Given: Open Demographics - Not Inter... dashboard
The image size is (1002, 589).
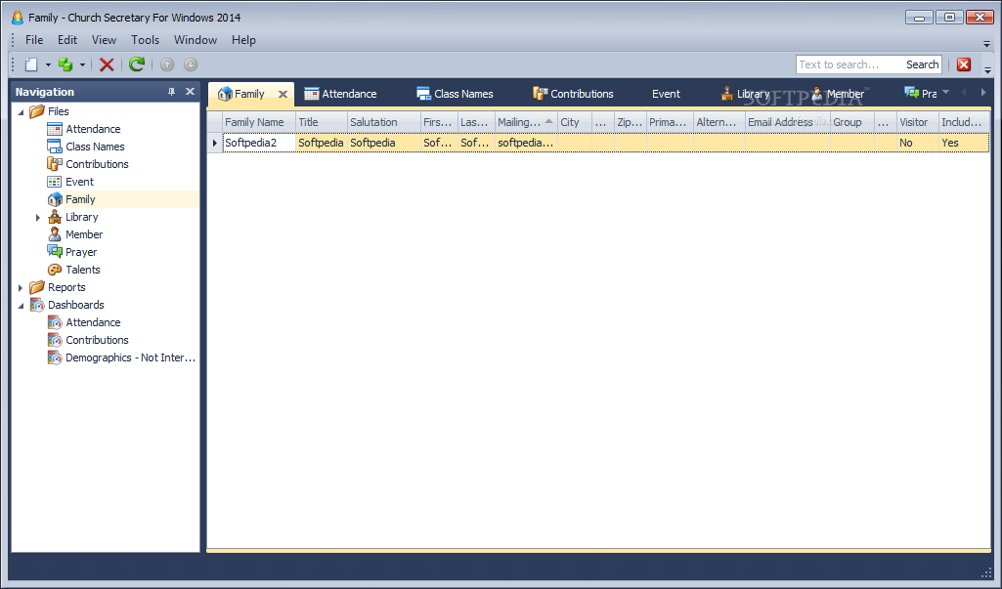Looking at the screenshot, I should [130, 358].
